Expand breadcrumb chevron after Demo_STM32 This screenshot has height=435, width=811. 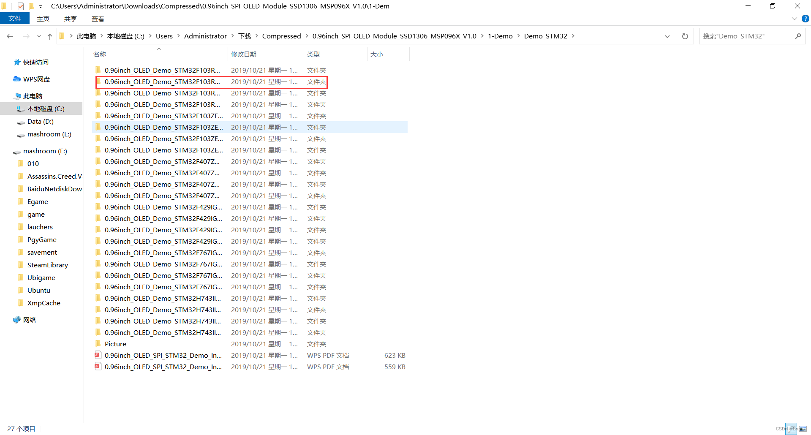(x=573, y=36)
